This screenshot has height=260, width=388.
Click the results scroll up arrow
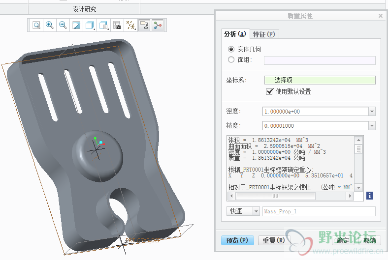[x=358, y=140]
